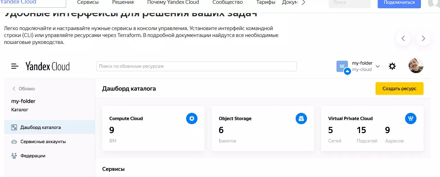Open the settings gear icon

(392, 66)
